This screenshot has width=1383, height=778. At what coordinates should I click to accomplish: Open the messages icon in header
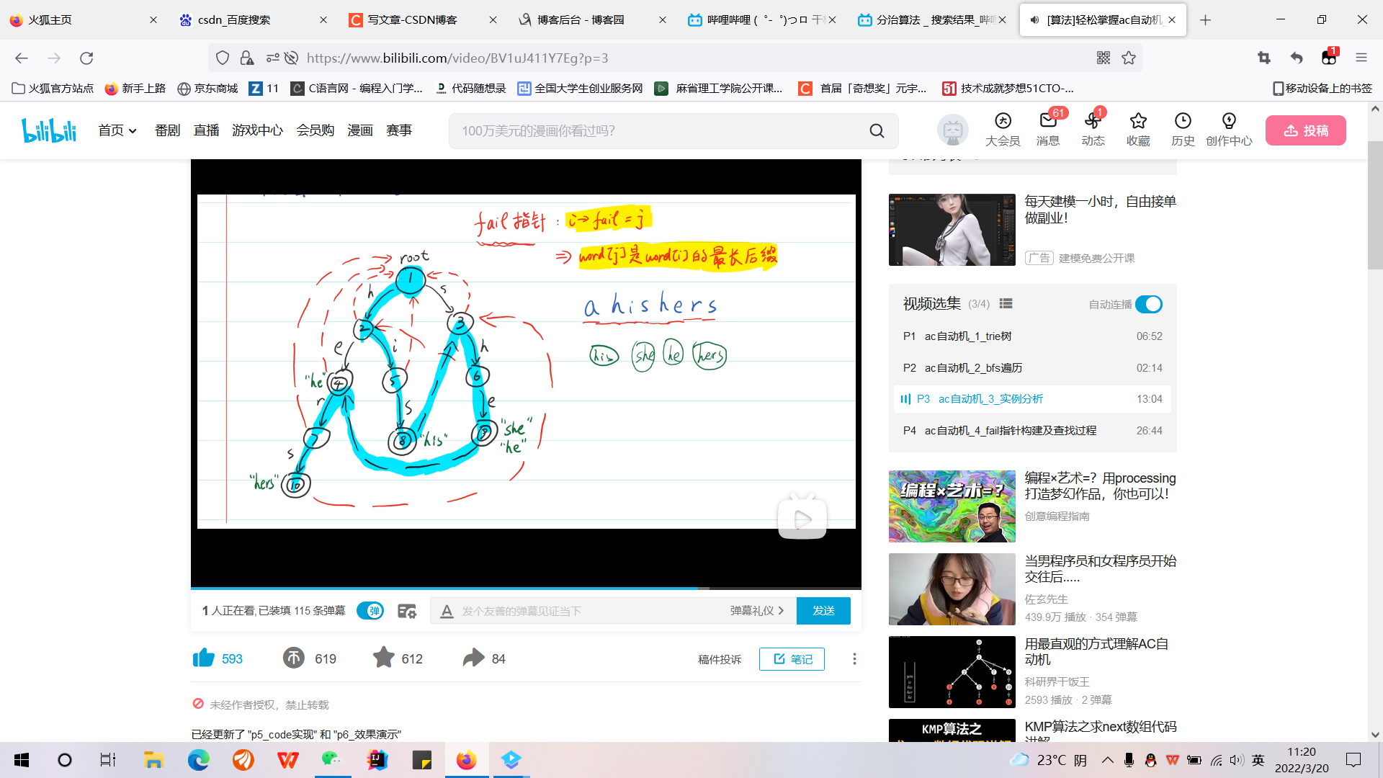[1048, 122]
